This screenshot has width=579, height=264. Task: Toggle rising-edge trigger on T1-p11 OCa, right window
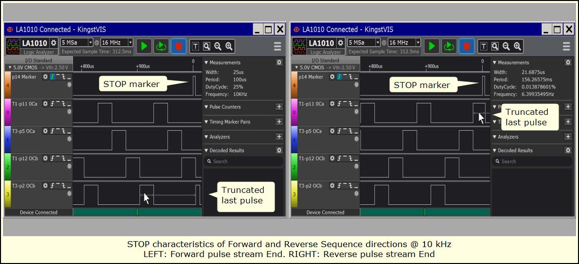340,104
